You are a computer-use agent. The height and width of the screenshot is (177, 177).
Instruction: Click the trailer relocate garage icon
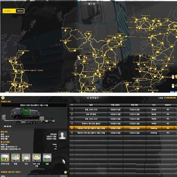pos(5,158)
